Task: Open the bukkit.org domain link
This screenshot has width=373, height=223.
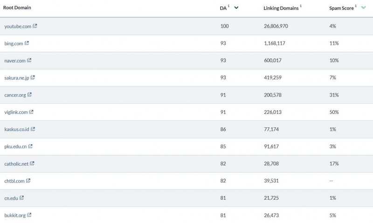Action: click(15, 215)
